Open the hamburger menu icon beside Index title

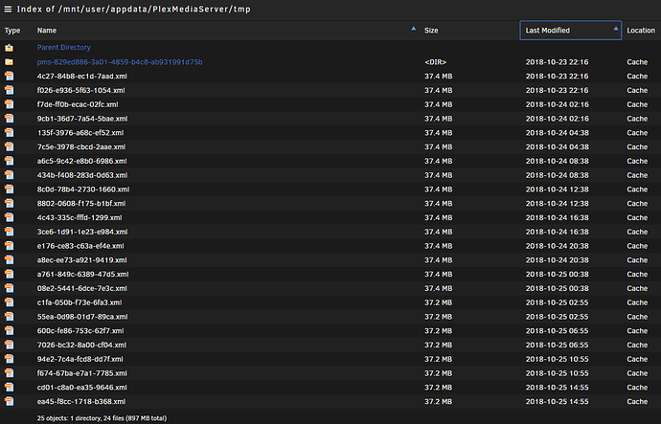8,9
